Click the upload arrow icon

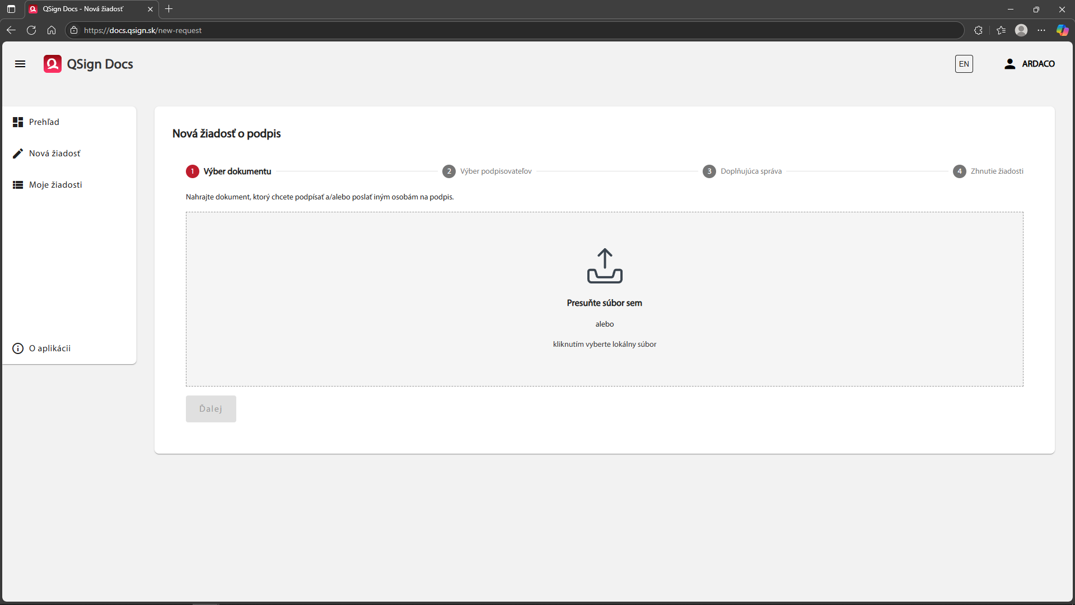pos(604,266)
